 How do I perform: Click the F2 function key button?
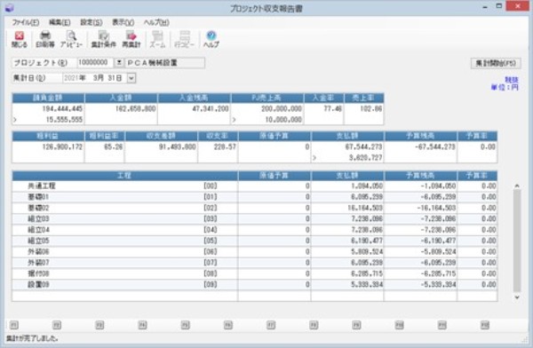point(57,325)
